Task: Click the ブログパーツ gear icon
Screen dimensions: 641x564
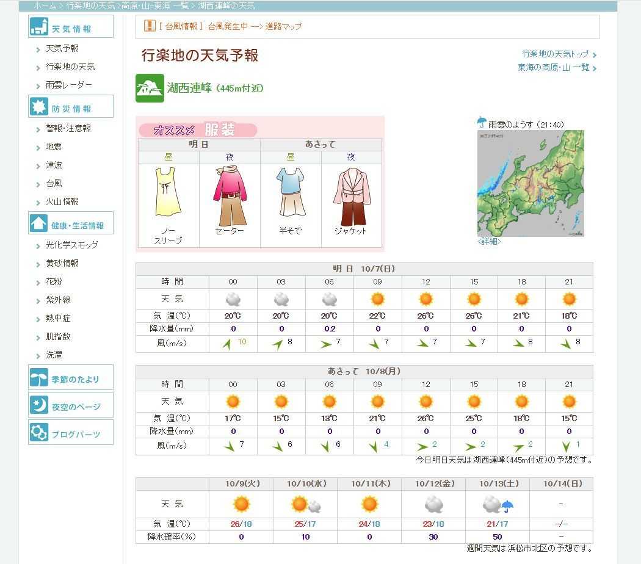Action: pyautogui.click(x=39, y=433)
